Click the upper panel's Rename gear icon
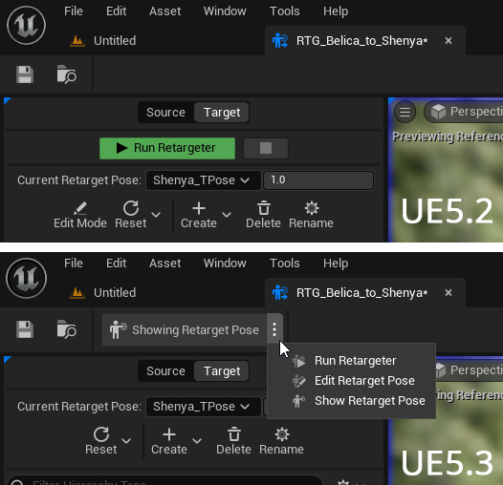 [x=312, y=208]
